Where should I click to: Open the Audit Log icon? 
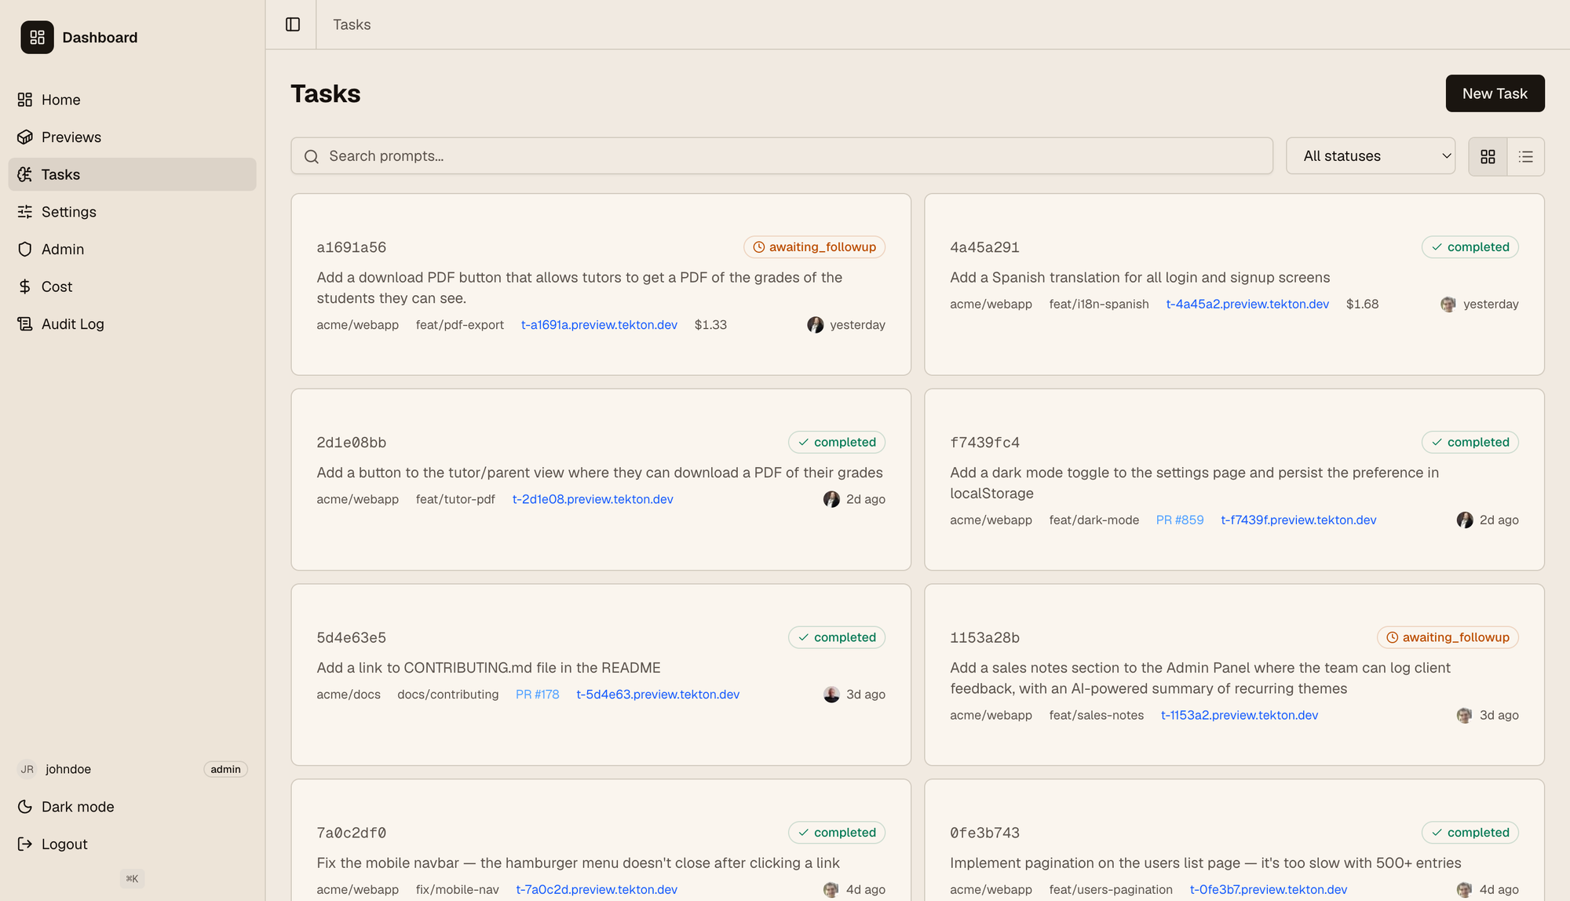coord(25,324)
